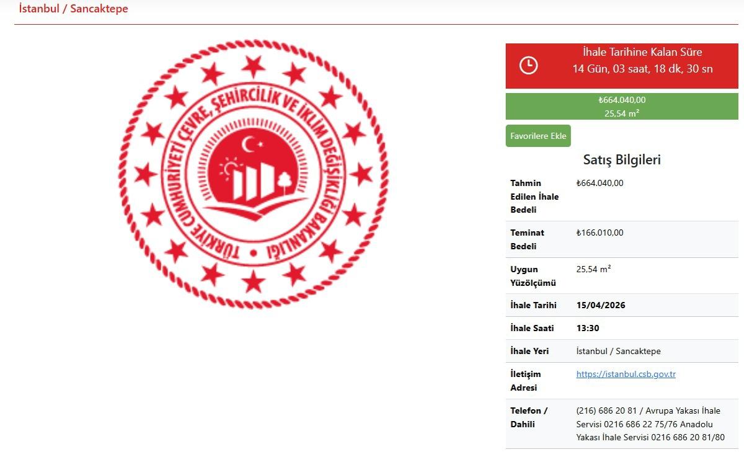This screenshot has height=457, width=744.
Task: Click the İstanbul / Sancaktepe page title
Action: (73, 9)
